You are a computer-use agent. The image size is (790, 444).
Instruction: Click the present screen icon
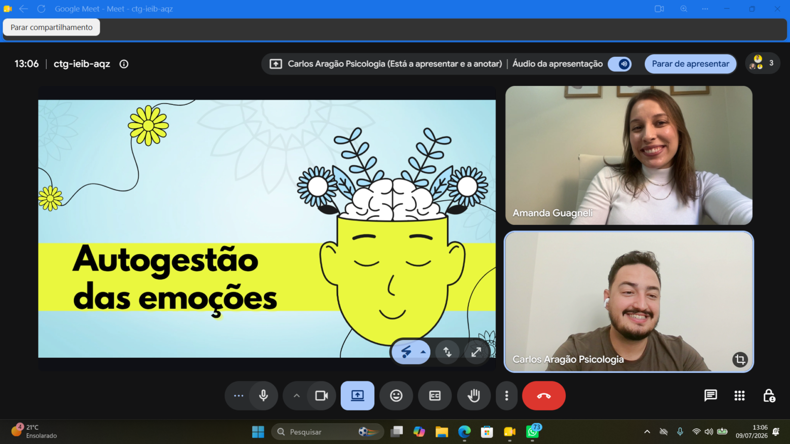pos(357,396)
